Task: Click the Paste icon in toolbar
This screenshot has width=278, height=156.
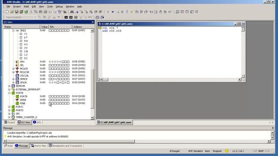Action: click(40, 12)
